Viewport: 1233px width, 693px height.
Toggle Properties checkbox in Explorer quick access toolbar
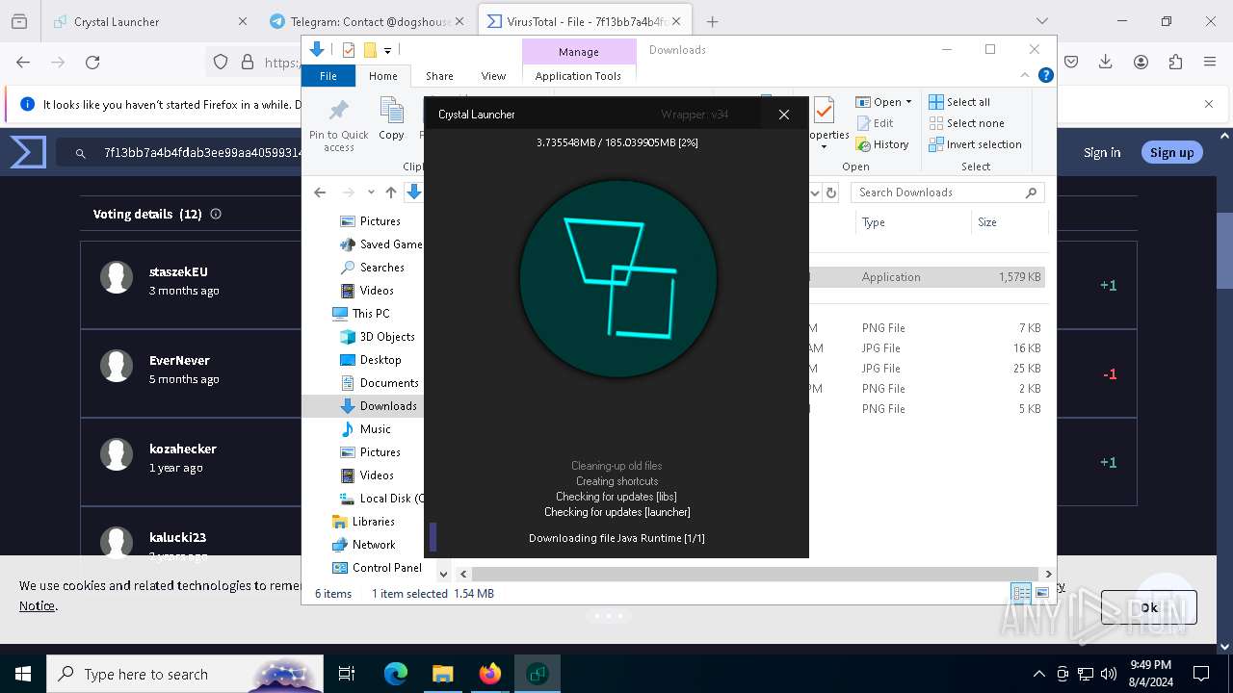[x=349, y=50]
